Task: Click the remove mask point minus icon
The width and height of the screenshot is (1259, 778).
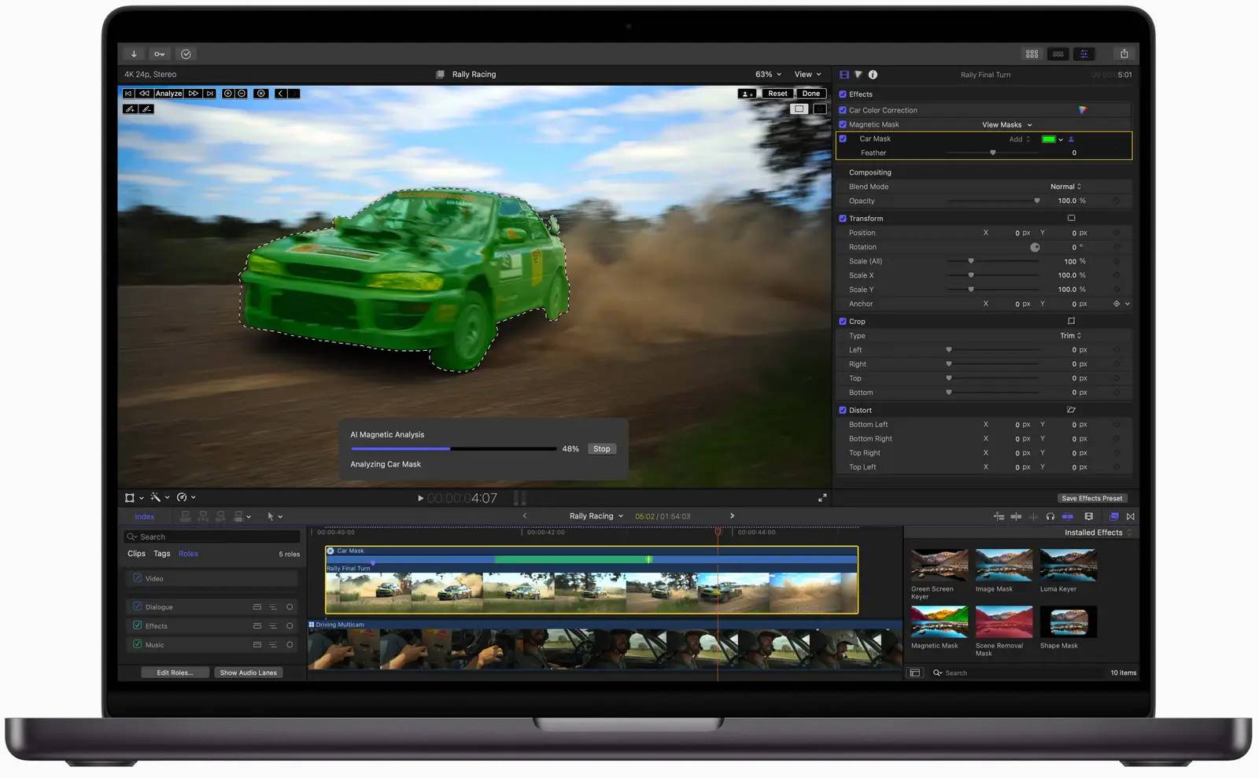Action: [x=242, y=93]
